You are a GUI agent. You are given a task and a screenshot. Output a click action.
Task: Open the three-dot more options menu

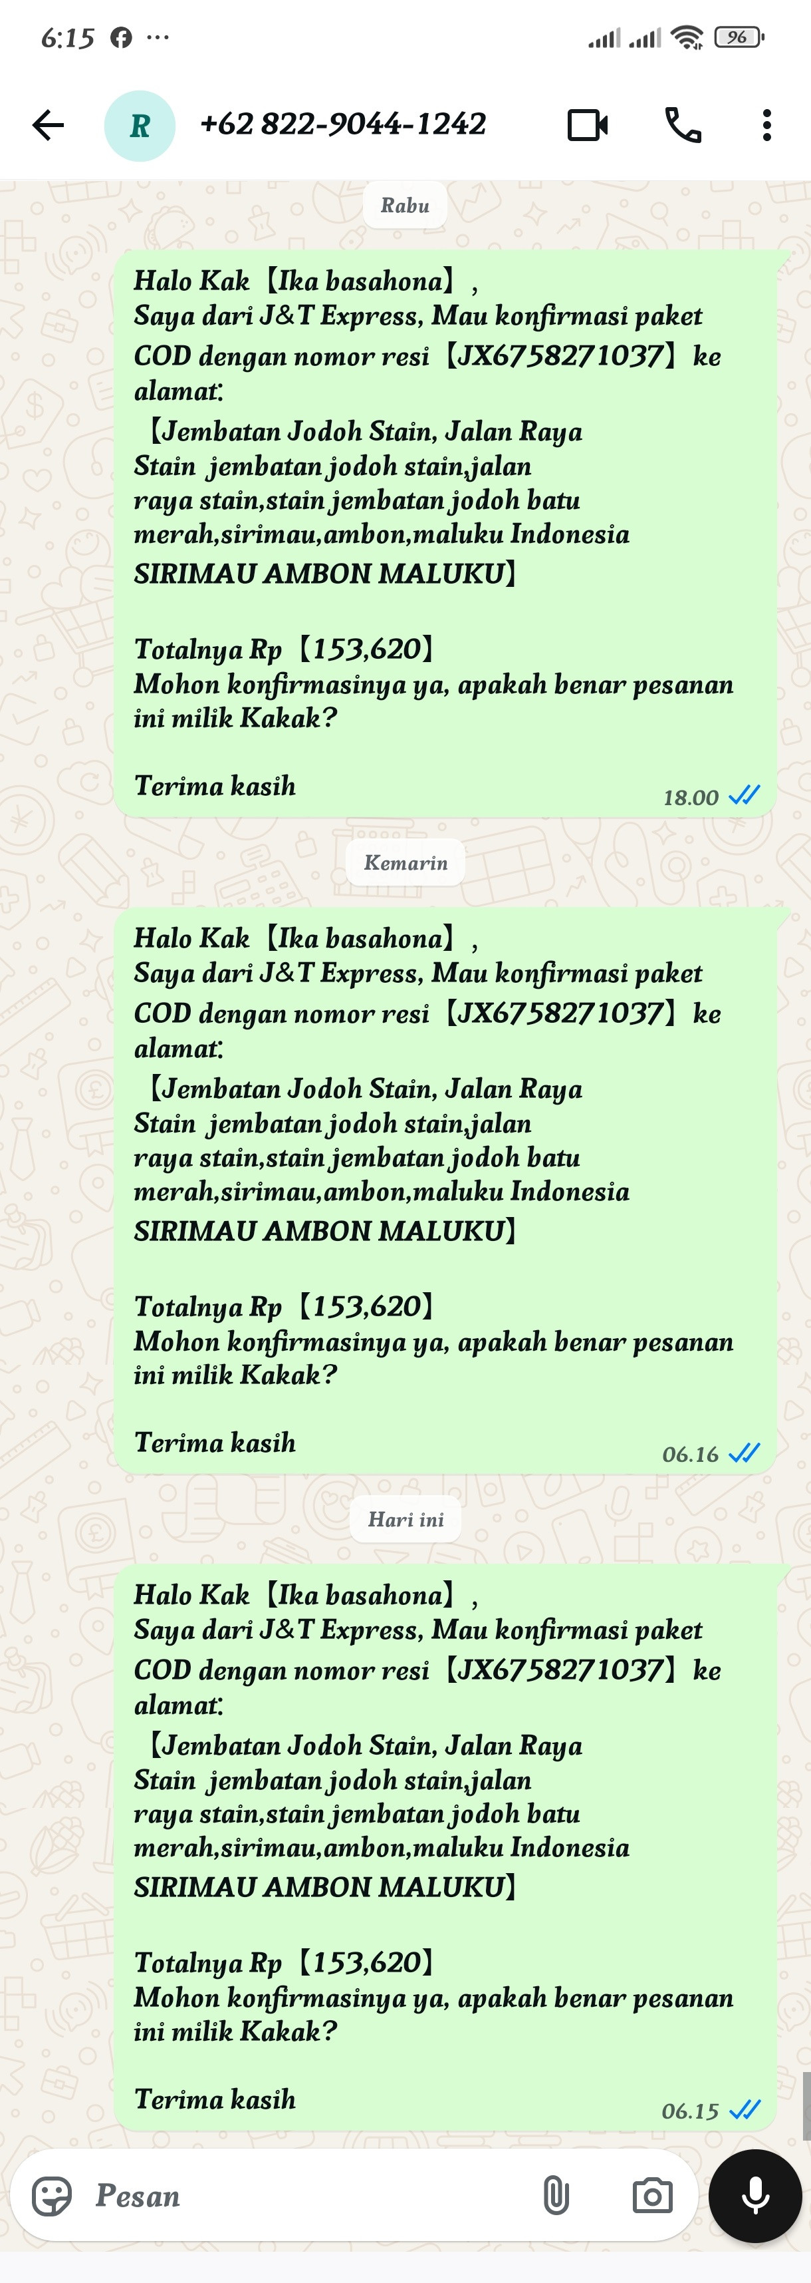(766, 125)
